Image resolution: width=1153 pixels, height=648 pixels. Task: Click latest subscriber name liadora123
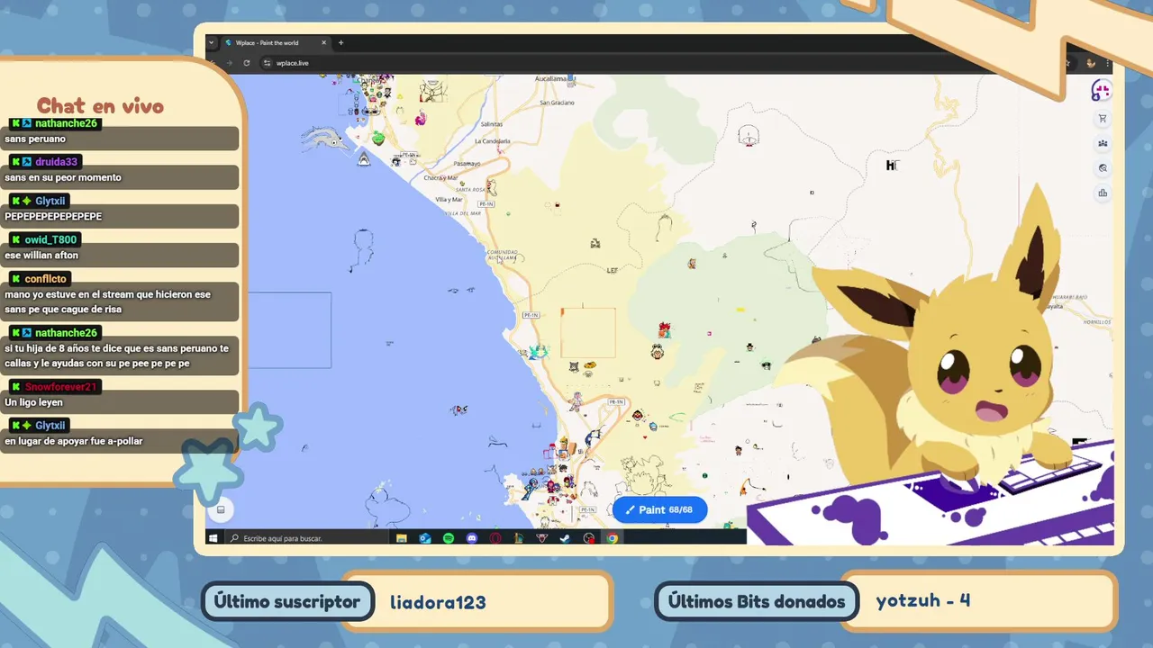click(438, 602)
